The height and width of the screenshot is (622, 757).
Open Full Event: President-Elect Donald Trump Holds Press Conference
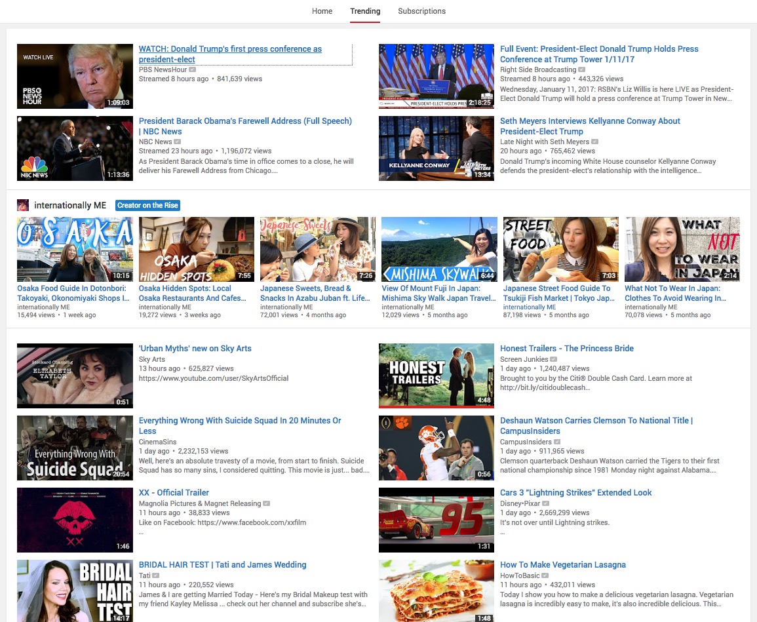tap(599, 54)
